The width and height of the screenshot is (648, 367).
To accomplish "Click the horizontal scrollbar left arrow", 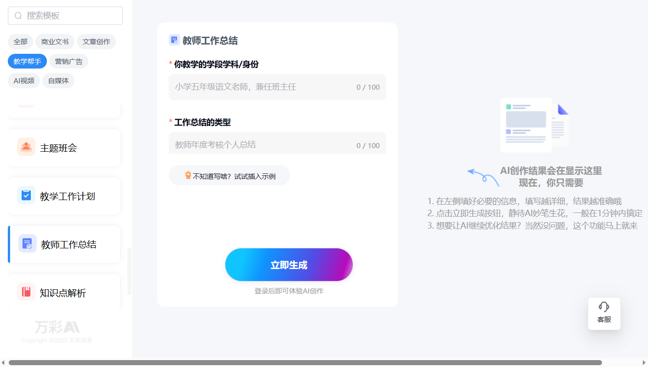I will 3,362.
